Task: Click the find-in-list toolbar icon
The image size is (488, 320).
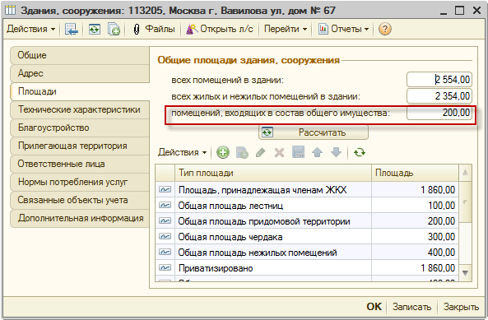Action: click(x=72, y=30)
